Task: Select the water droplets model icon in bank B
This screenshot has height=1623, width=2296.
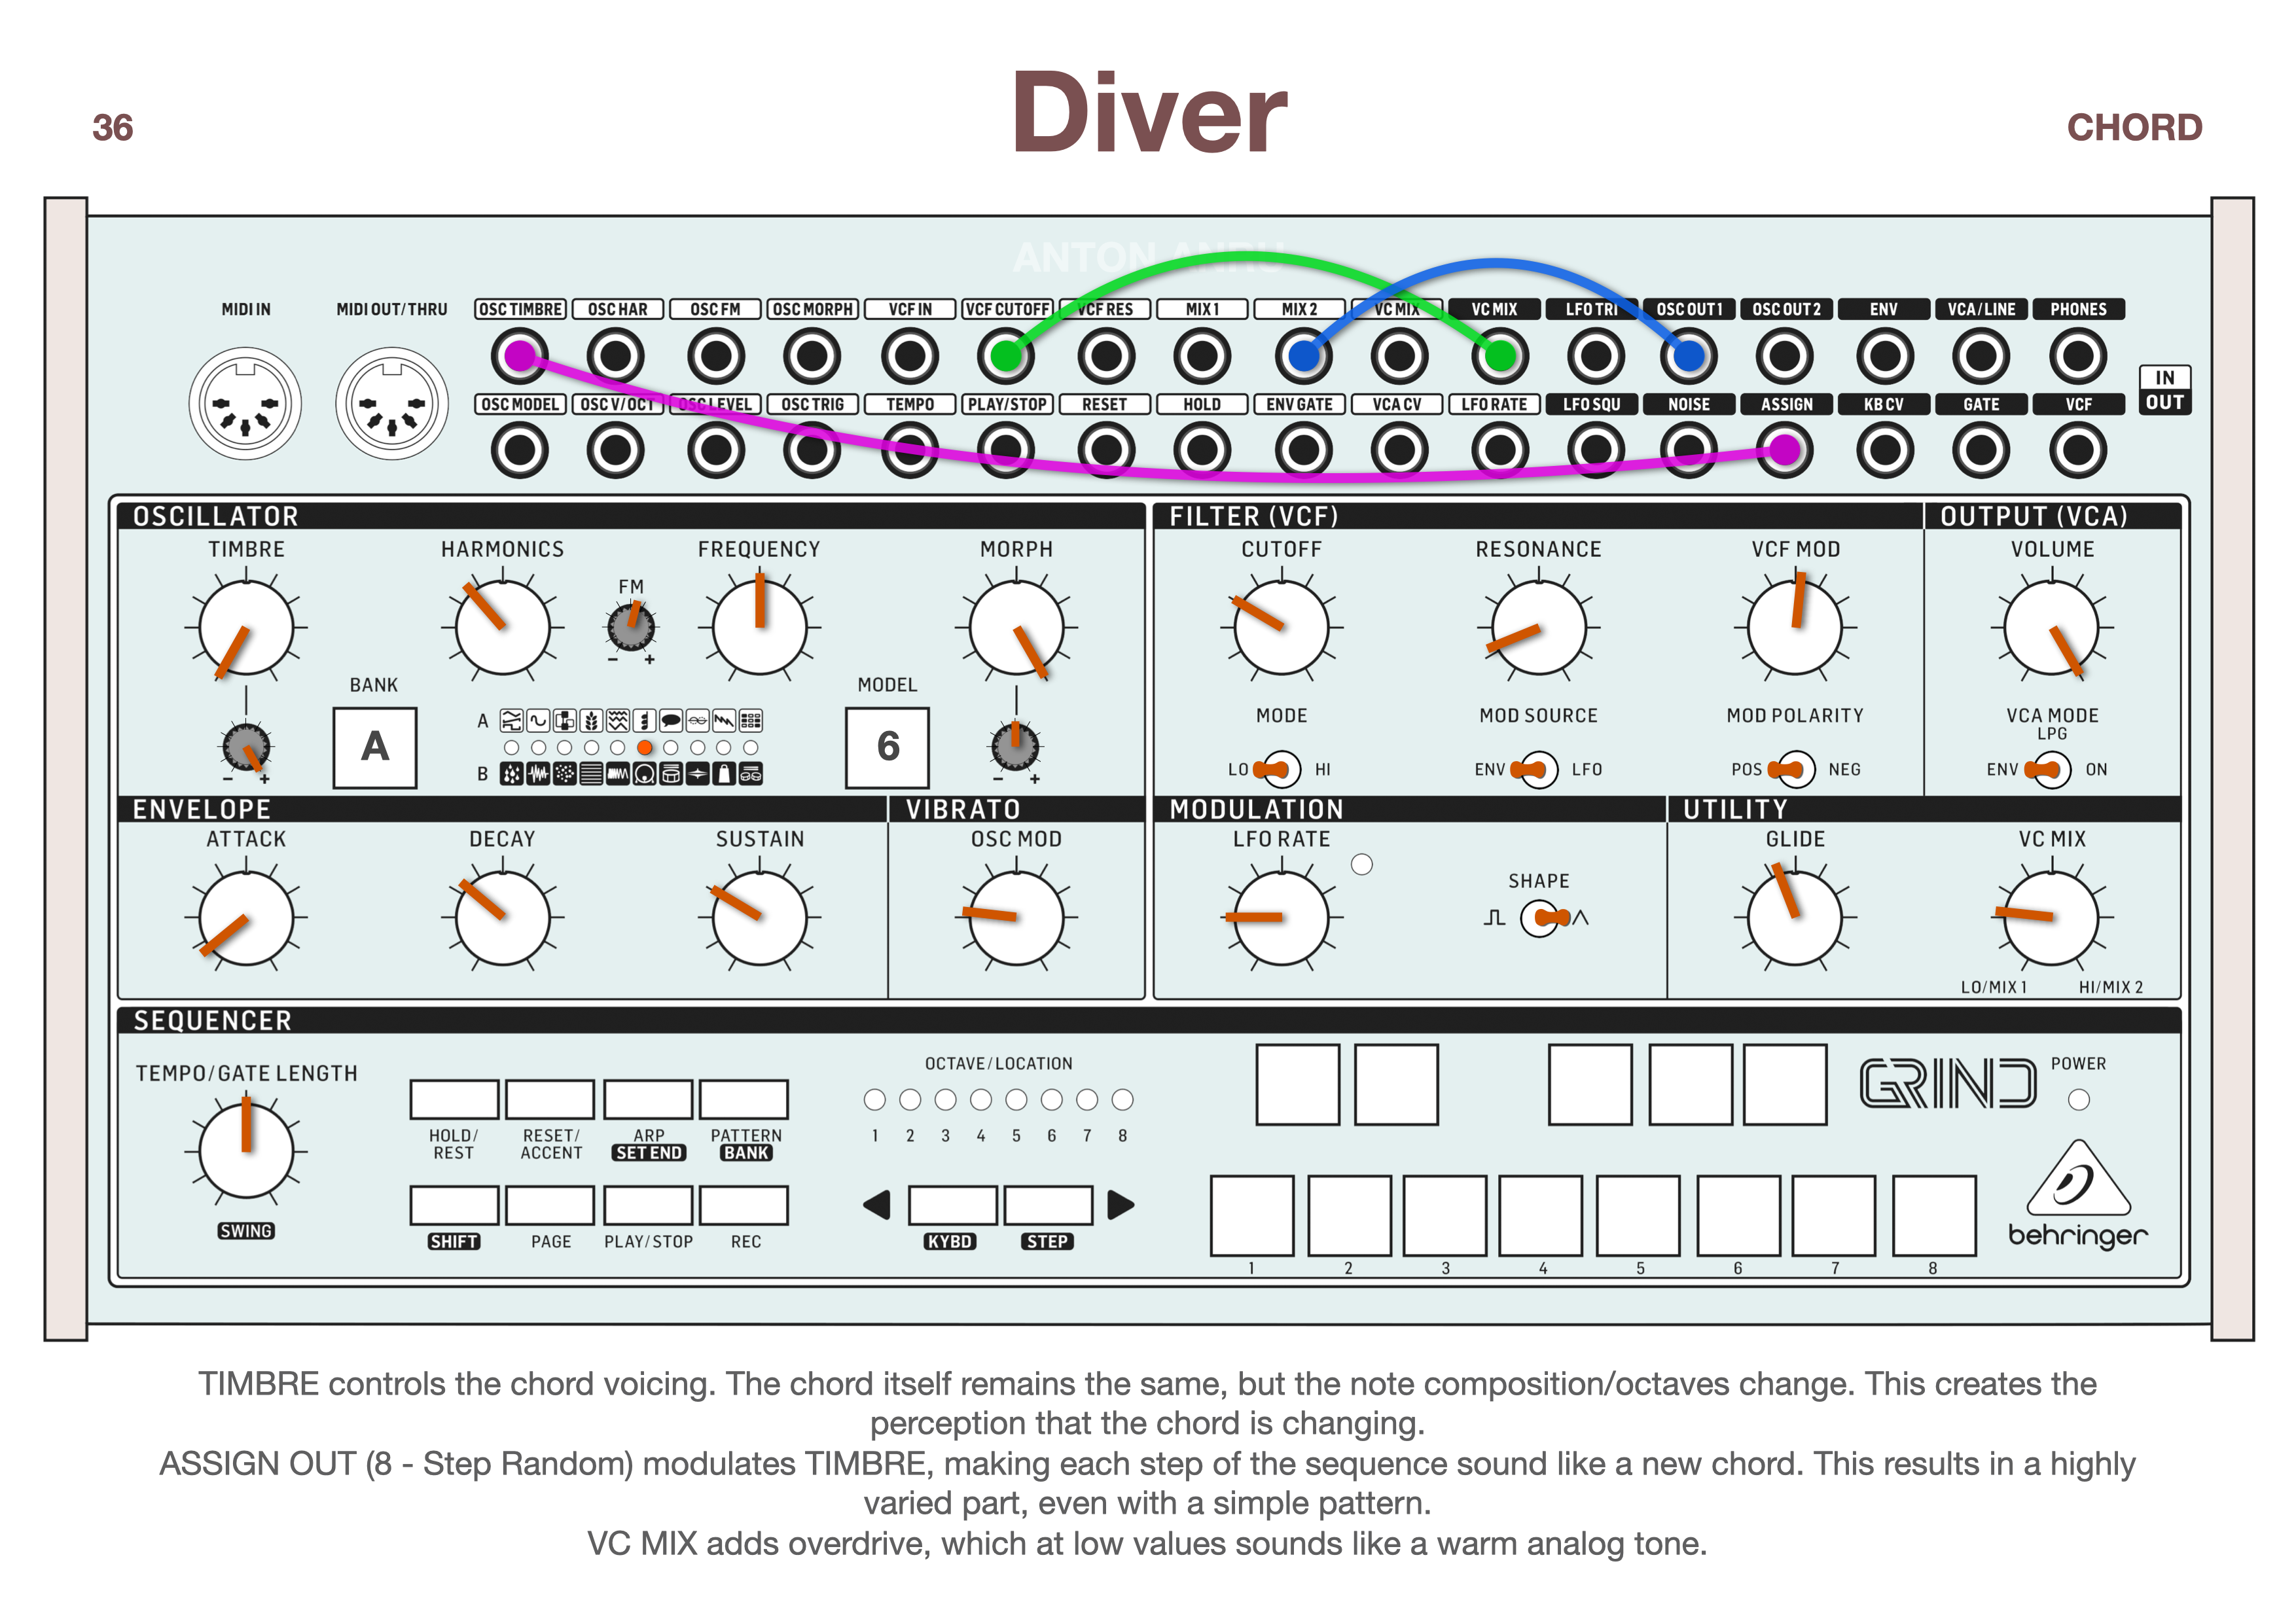Action: (512, 774)
